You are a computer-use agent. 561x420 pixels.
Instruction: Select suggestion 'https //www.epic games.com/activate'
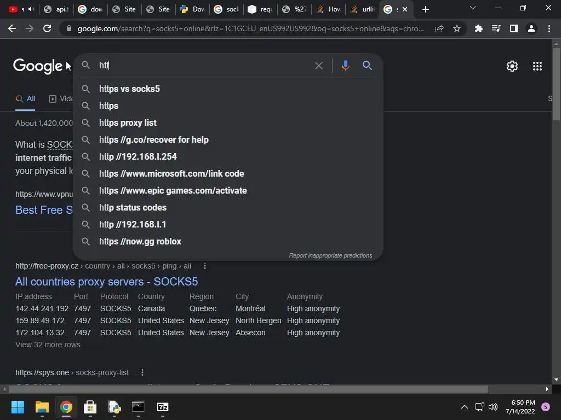coord(228,191)
